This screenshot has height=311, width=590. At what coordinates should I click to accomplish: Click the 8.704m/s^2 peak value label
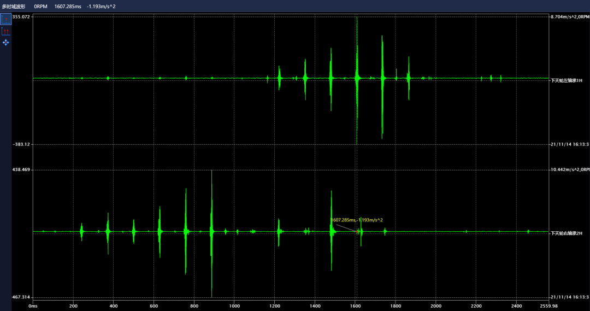click(569, 17)
